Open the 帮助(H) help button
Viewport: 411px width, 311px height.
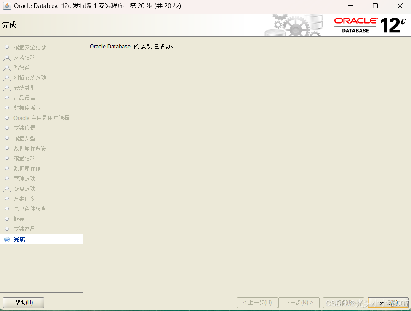coord(24,302)
